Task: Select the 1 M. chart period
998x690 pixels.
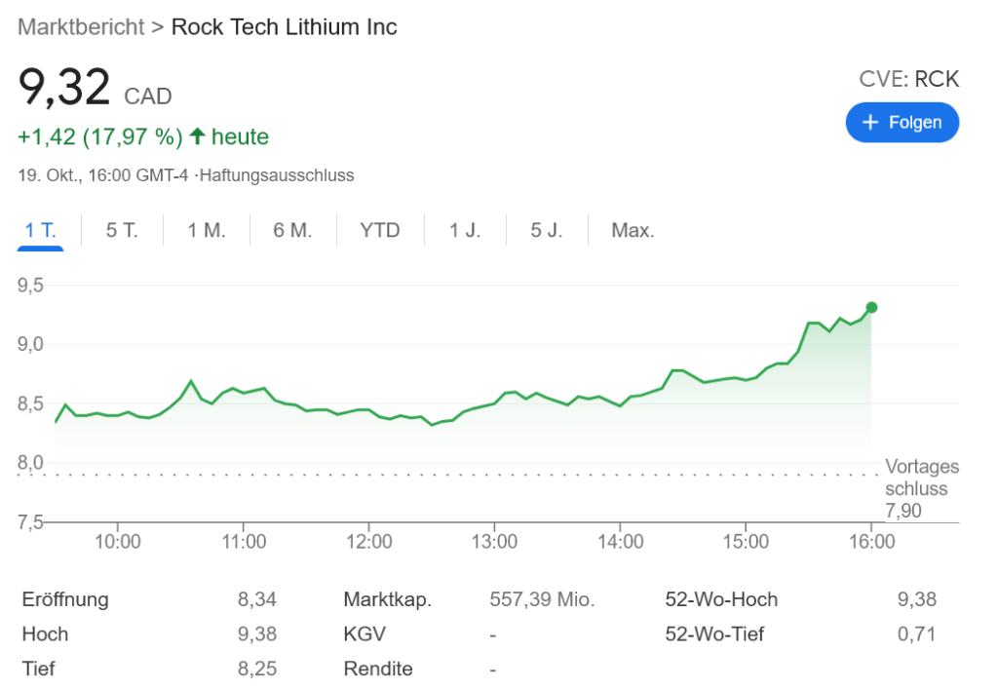Action: [x=207, y=230]
